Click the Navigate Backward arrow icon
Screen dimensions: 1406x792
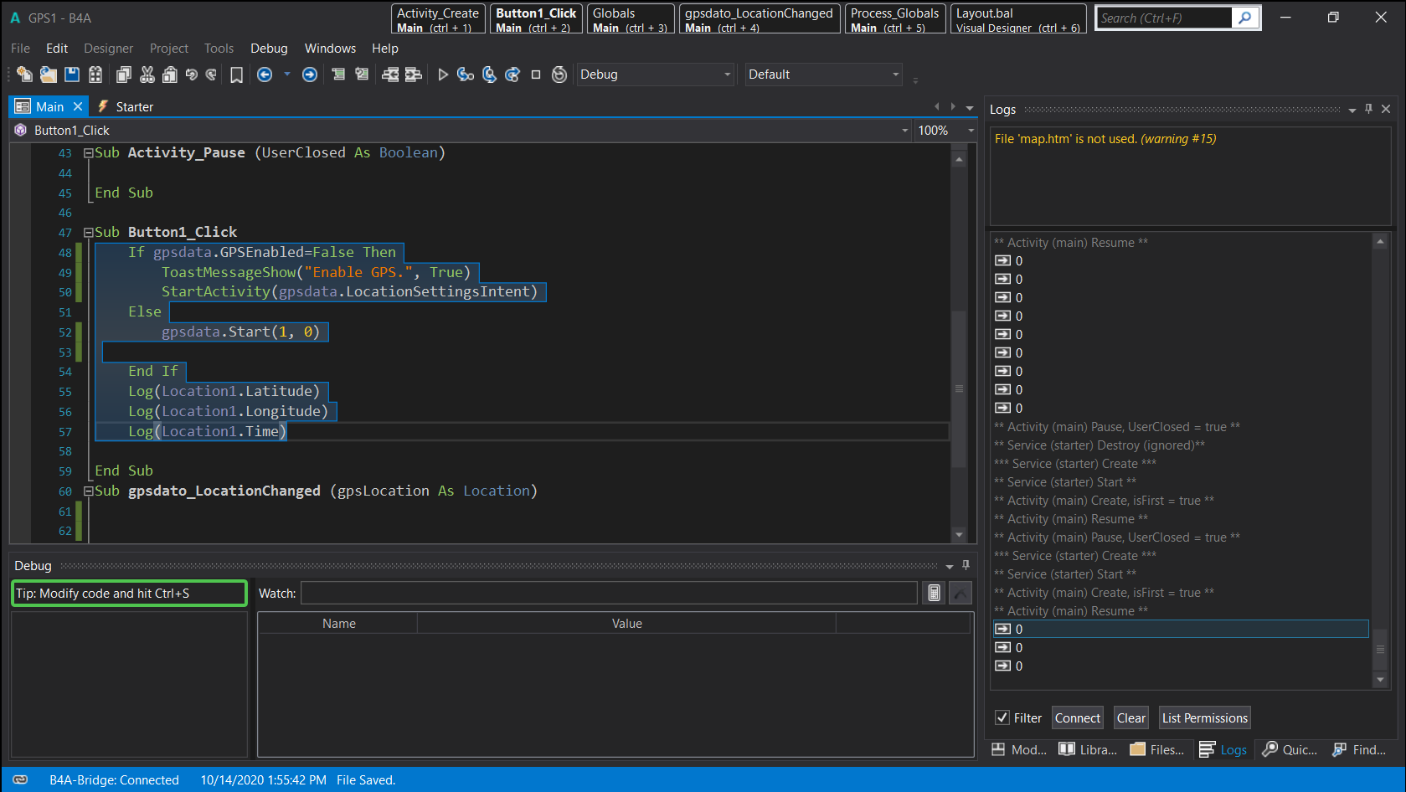tap(265, 75)
